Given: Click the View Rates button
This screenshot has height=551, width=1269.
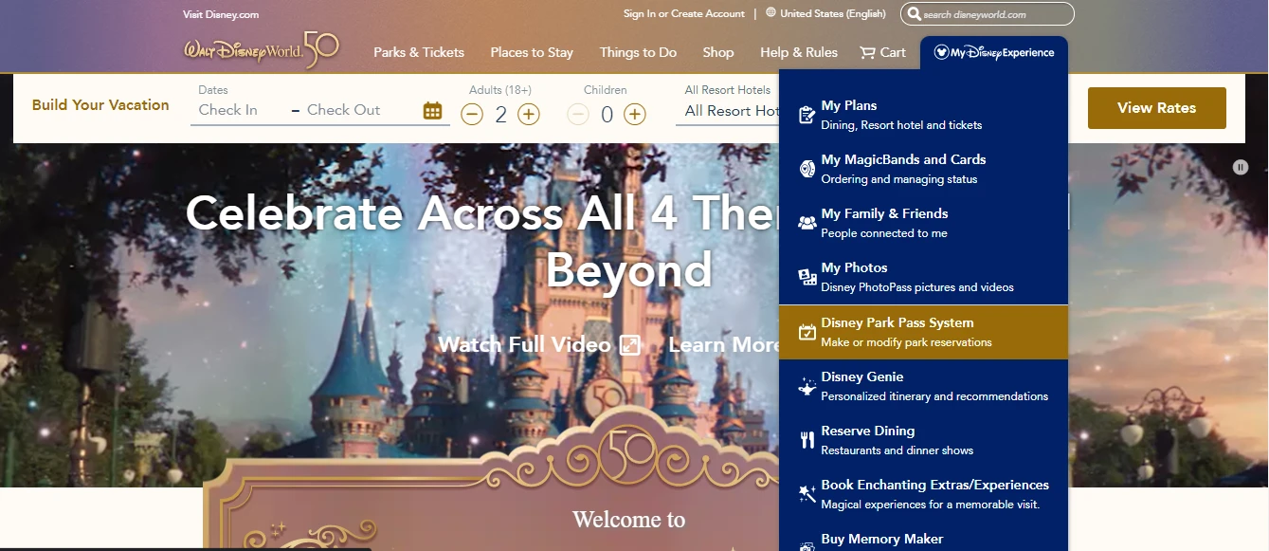Looking at the screenshot, I should pos(1156,108).
